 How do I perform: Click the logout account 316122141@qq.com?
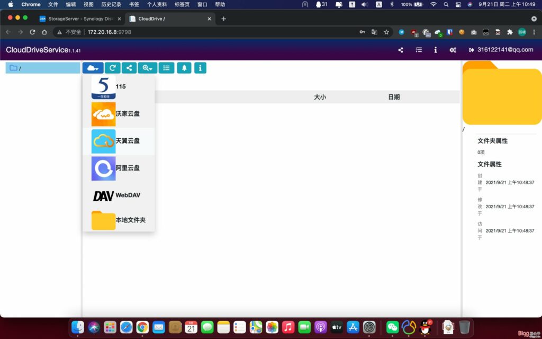click(501, 50)
